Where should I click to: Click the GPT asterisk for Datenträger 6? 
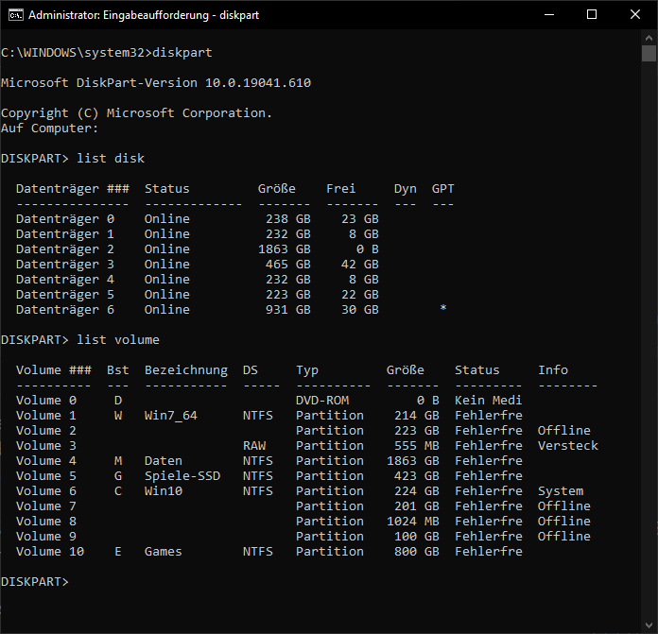click(443, 308)
